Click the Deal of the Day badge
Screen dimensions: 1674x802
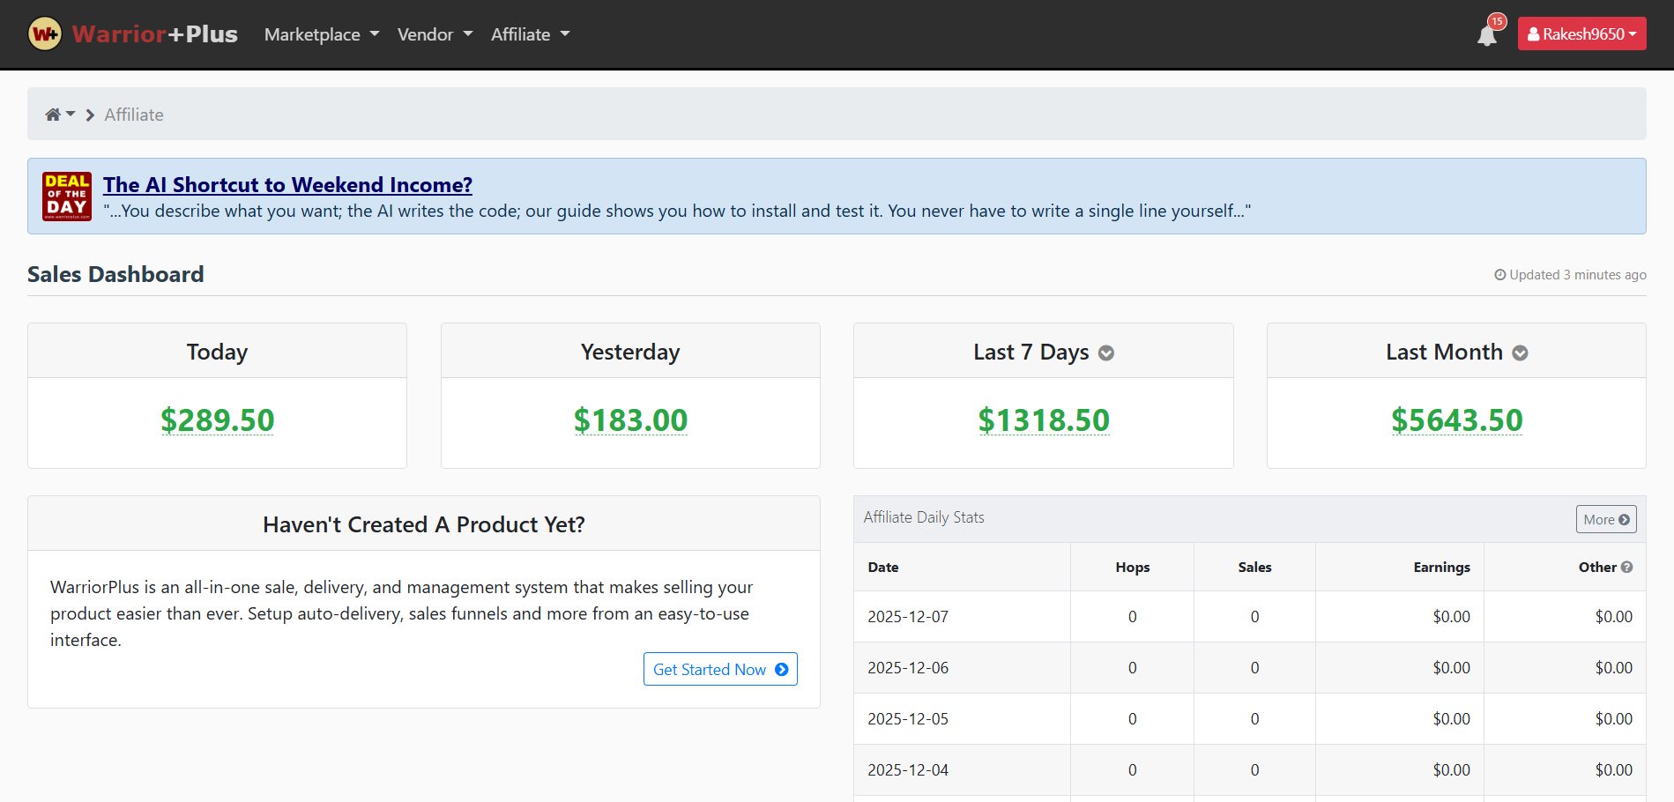[67, 196]
